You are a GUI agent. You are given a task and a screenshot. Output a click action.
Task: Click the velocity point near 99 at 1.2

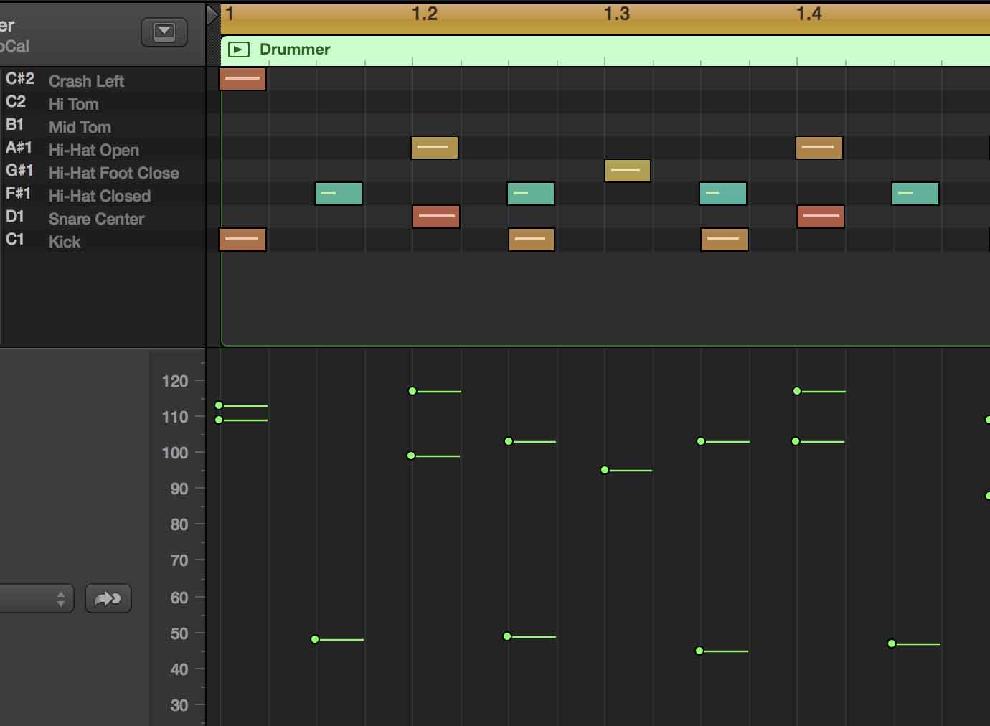[x=411, y=456]
